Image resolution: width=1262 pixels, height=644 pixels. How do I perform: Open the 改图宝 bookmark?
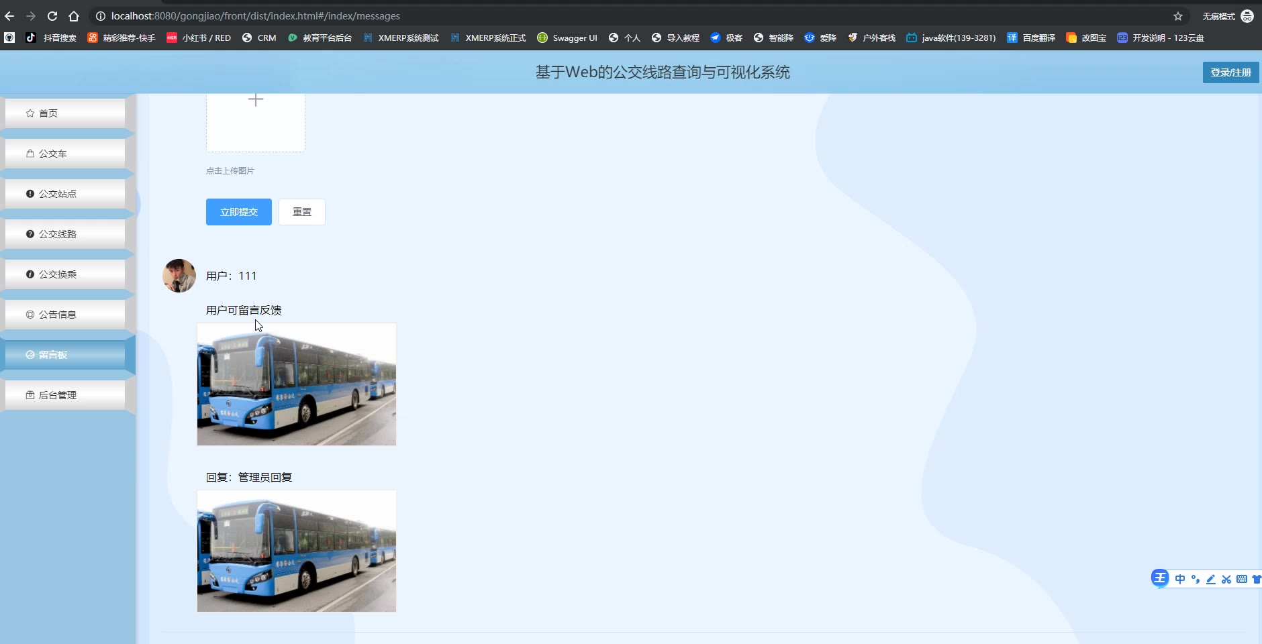coord(1086,38)
